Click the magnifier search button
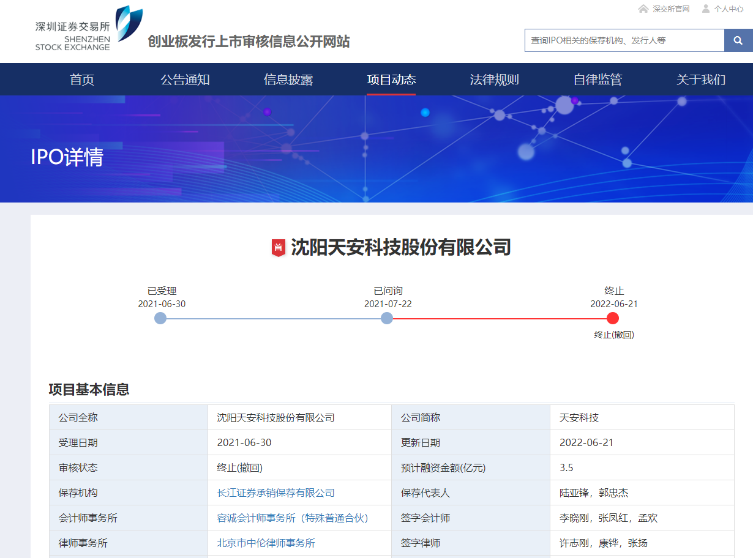753x558 pixels. 738,40
